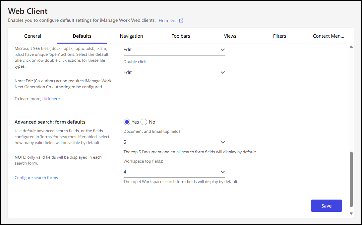Switch to the General tab

pyautogui.click(x=32, y=36)
